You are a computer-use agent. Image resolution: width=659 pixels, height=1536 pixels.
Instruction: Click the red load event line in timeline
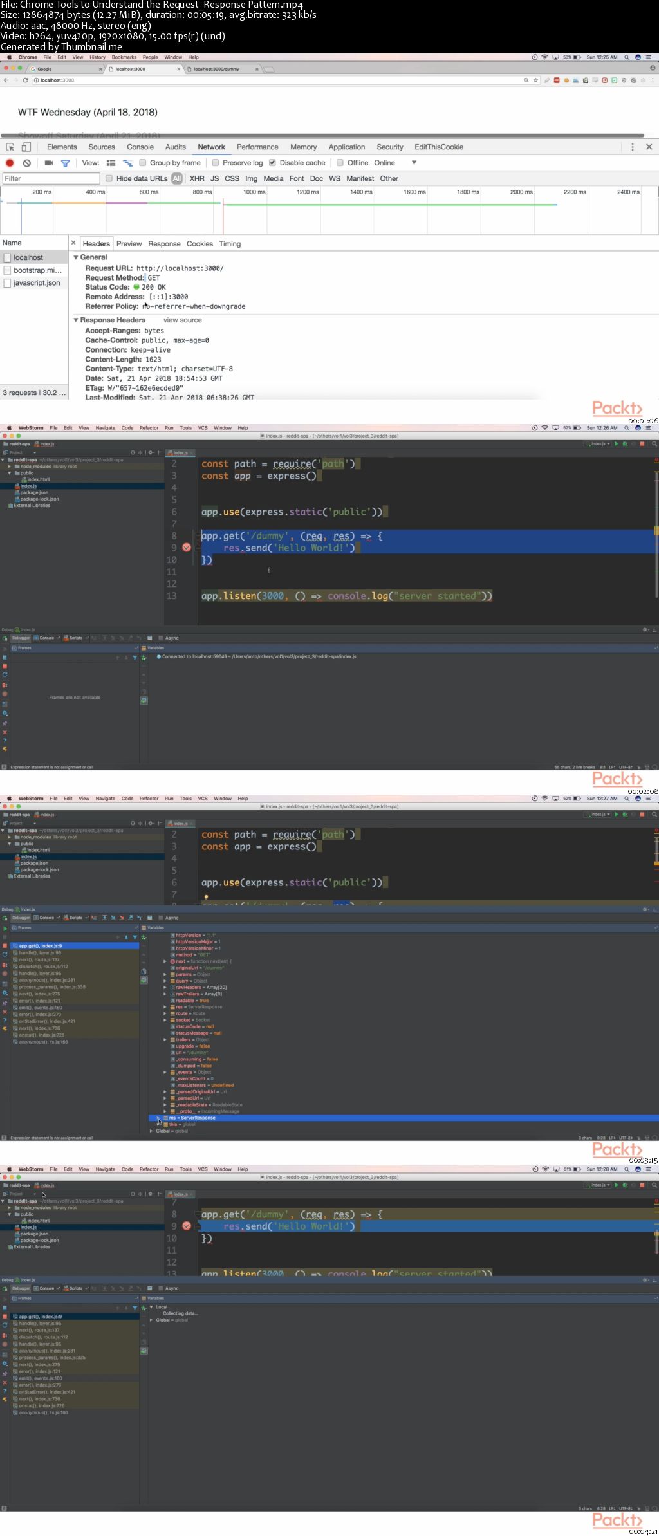[x=223, y=217]
